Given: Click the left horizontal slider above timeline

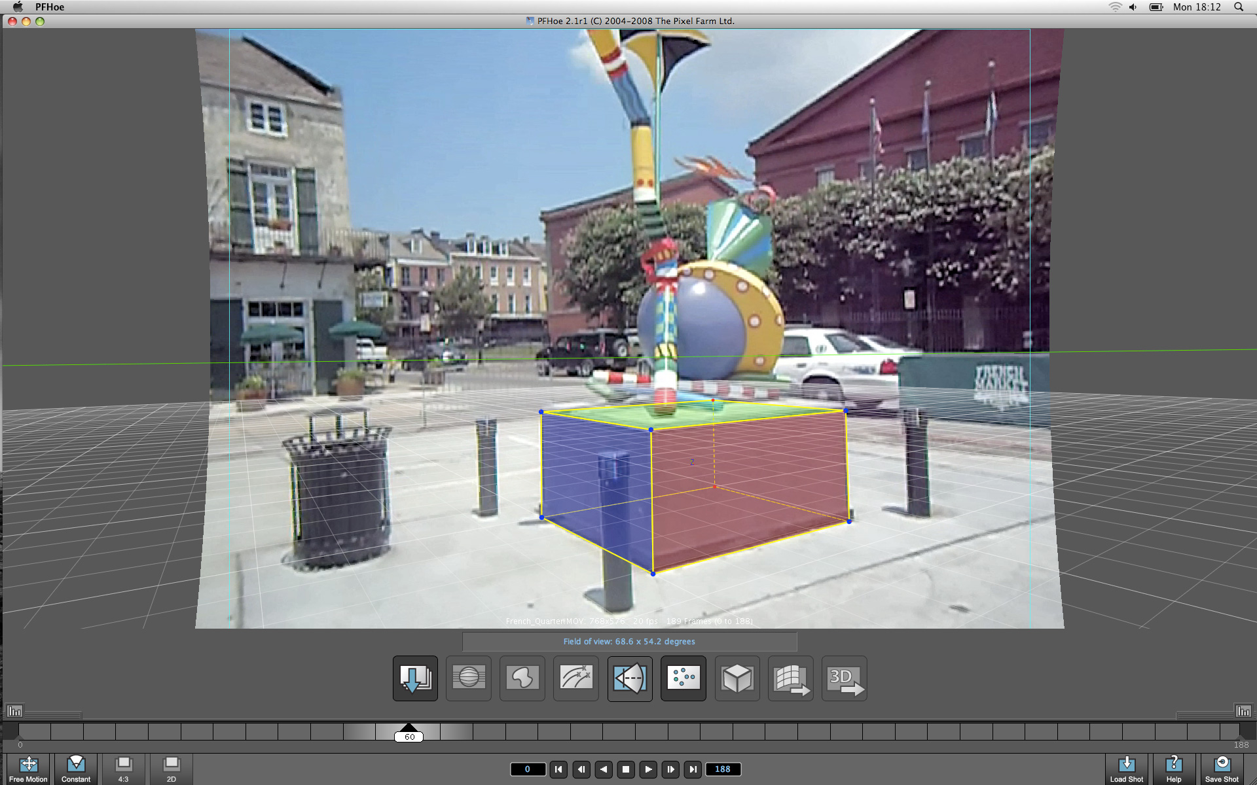Looking at the screenshot, I should coord(53,714).
